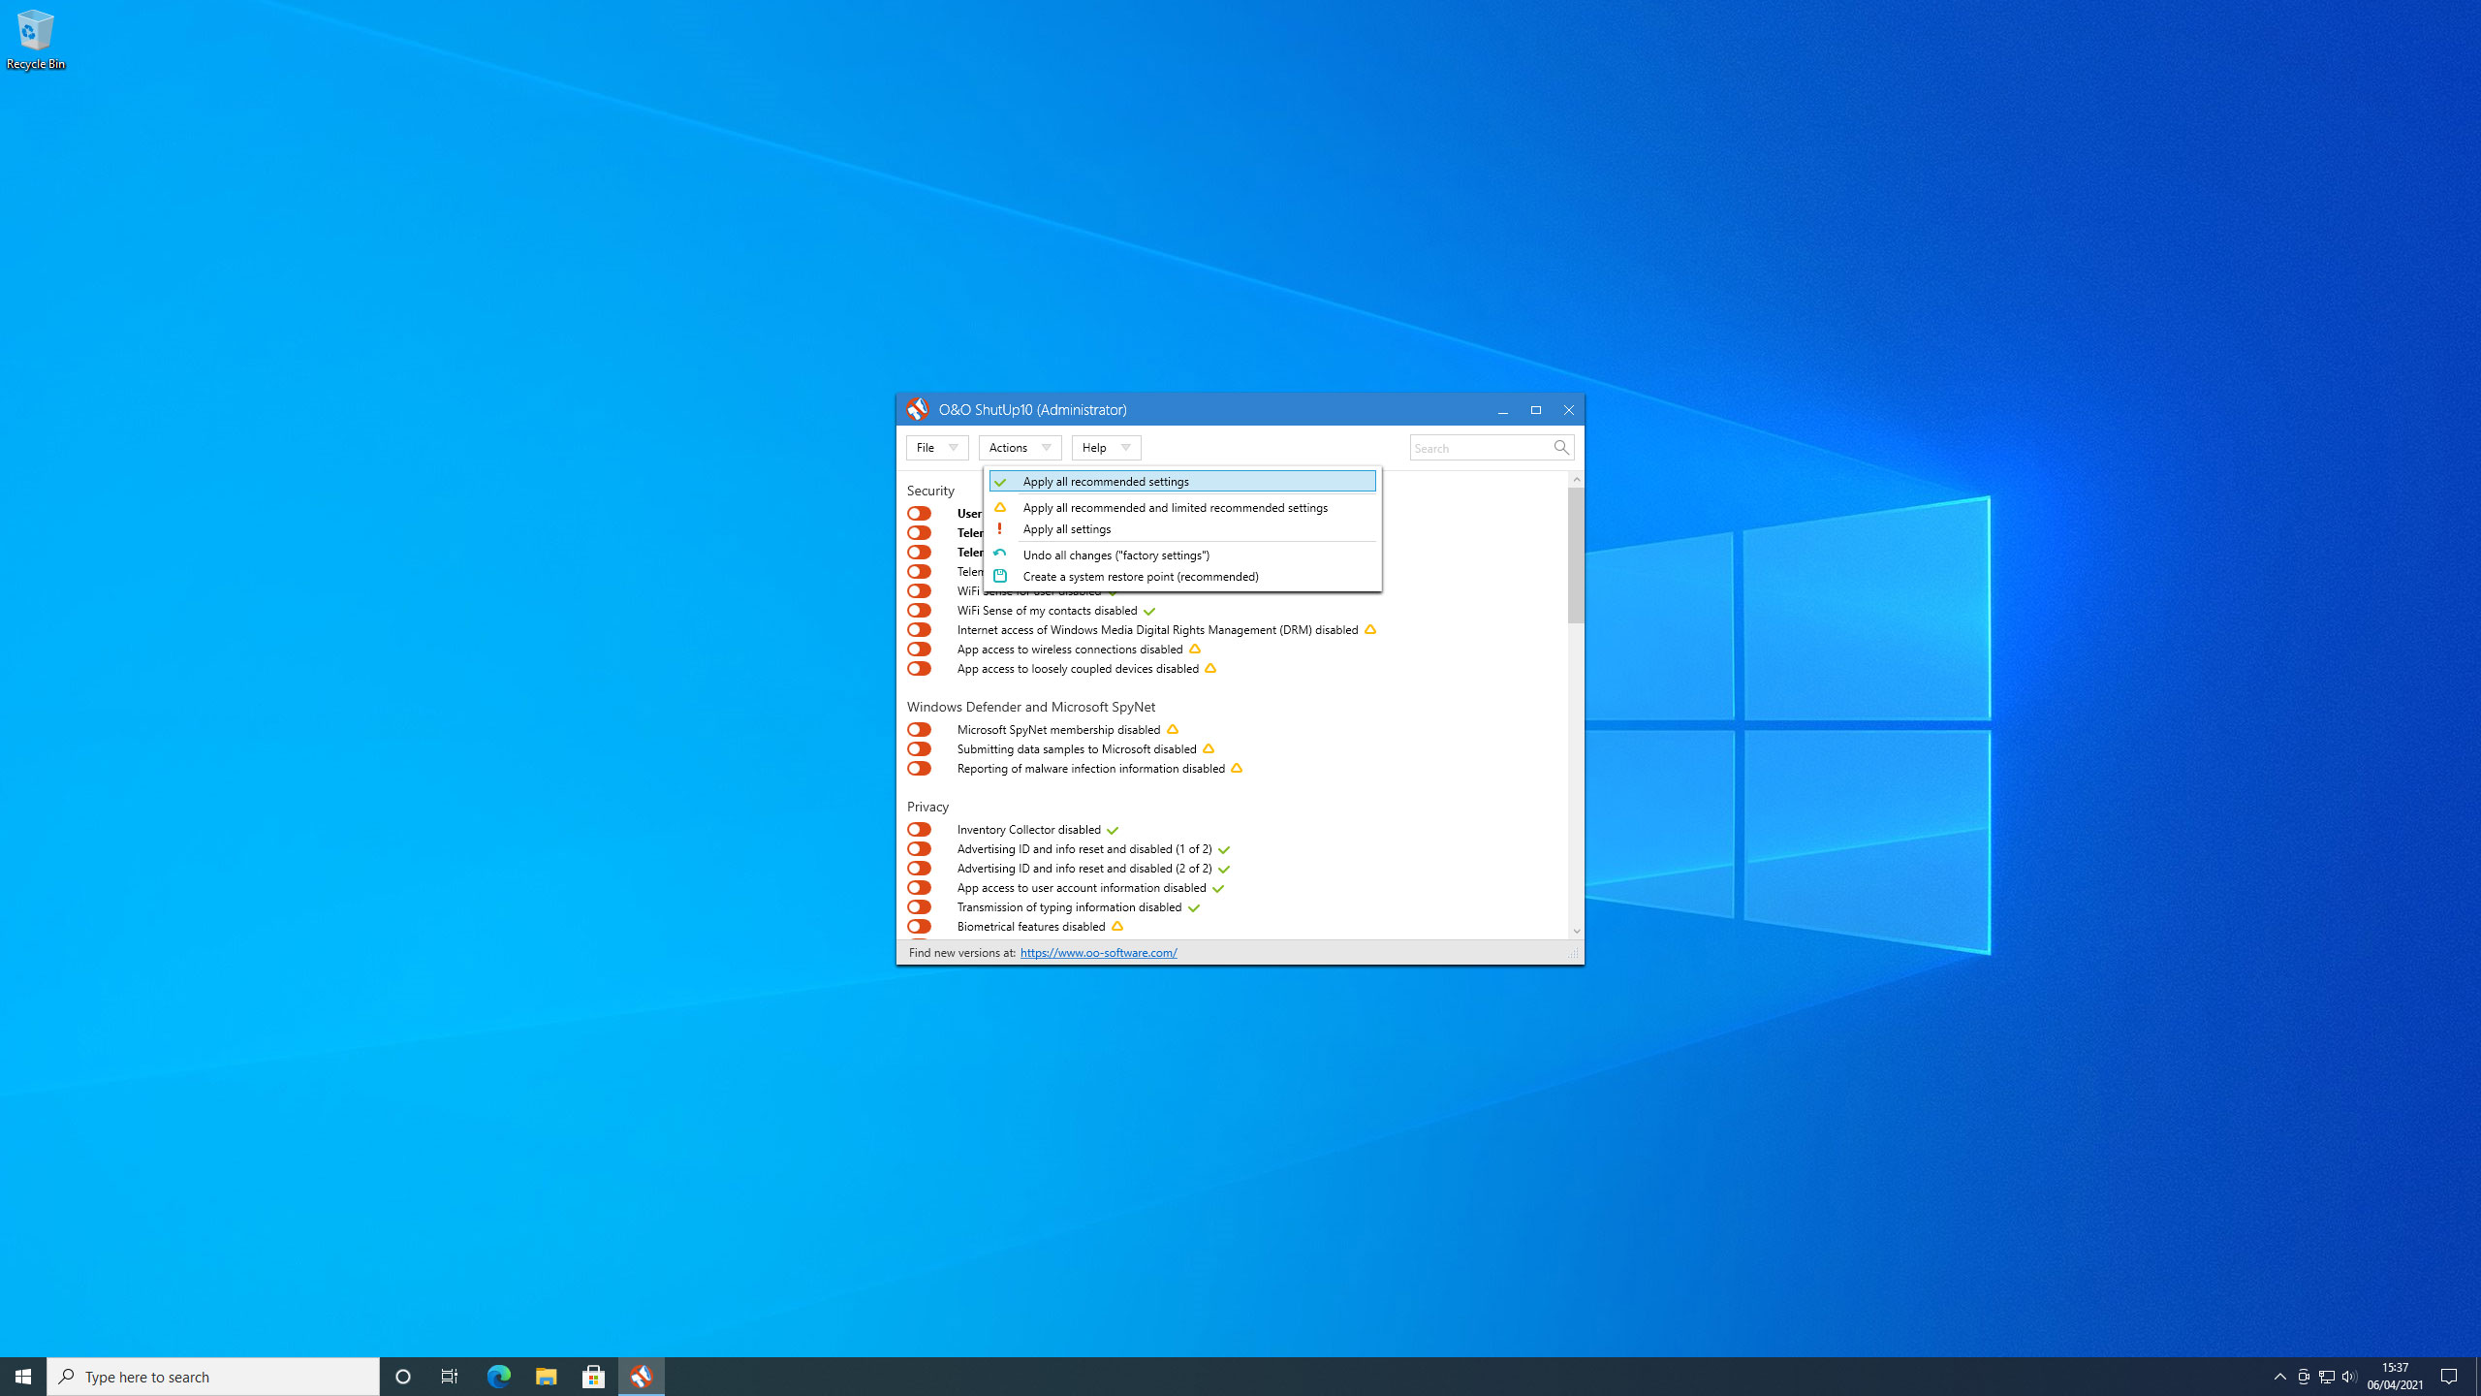This screenshot has width=2481, height=1396.
Task: Toggle Submitting data samples to Microsoft disabled
Action: pos(919,749)
